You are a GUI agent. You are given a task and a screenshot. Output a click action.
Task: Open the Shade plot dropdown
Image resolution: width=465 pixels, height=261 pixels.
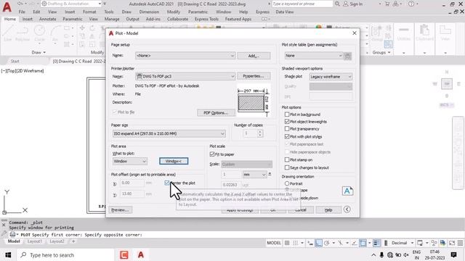click(331, 77)
